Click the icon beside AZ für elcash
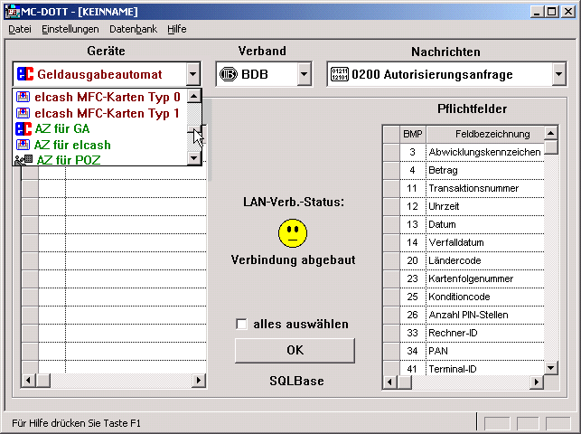Screen dimensions: 581x434 (23, 145)
